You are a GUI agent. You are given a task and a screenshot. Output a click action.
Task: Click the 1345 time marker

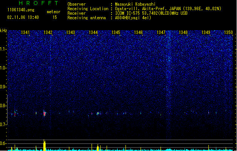pyautogui.click(x=116, y=32)
